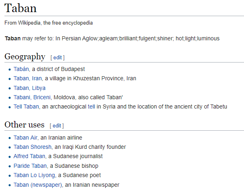Follow the Paride Taban bishop link

pos(30,166)
